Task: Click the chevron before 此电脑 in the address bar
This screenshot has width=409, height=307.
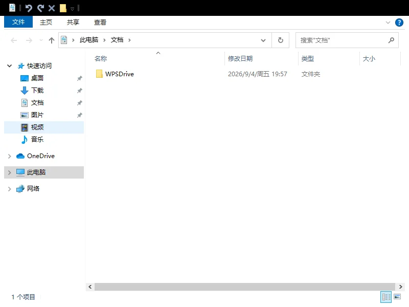Action: coord(73,40)
